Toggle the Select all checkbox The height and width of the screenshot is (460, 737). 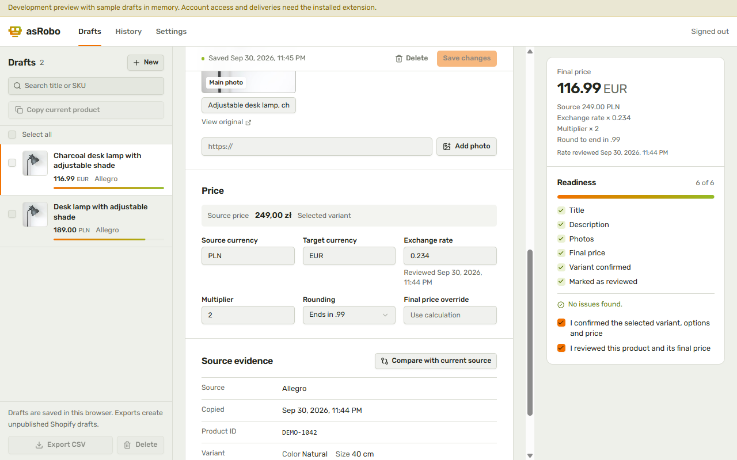tap(12, 135)
